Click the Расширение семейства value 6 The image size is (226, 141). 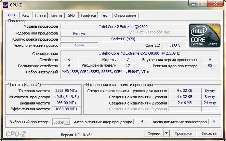coord(69,66)
